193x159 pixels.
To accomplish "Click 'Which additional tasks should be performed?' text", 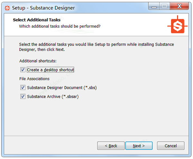I will (x=60, y=26).
